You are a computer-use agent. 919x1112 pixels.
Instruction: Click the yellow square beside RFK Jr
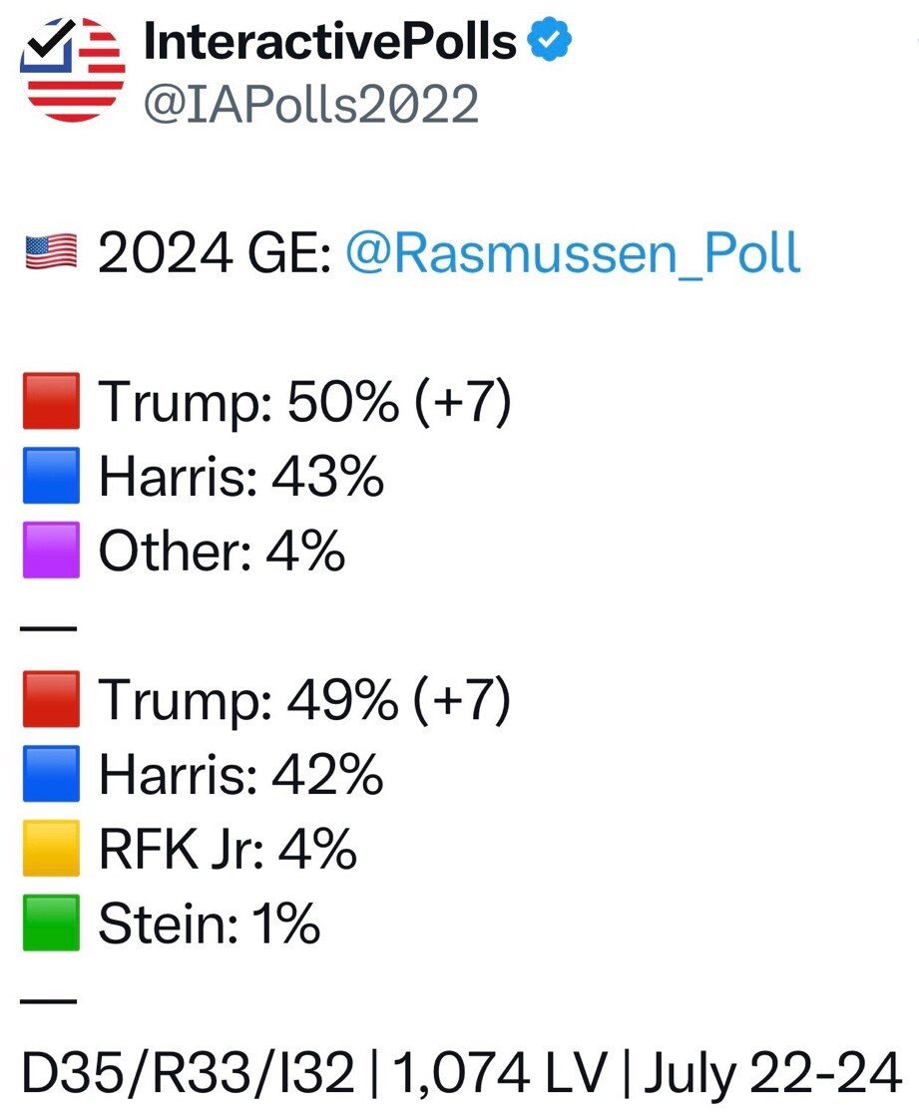click(x=51, y=850)
